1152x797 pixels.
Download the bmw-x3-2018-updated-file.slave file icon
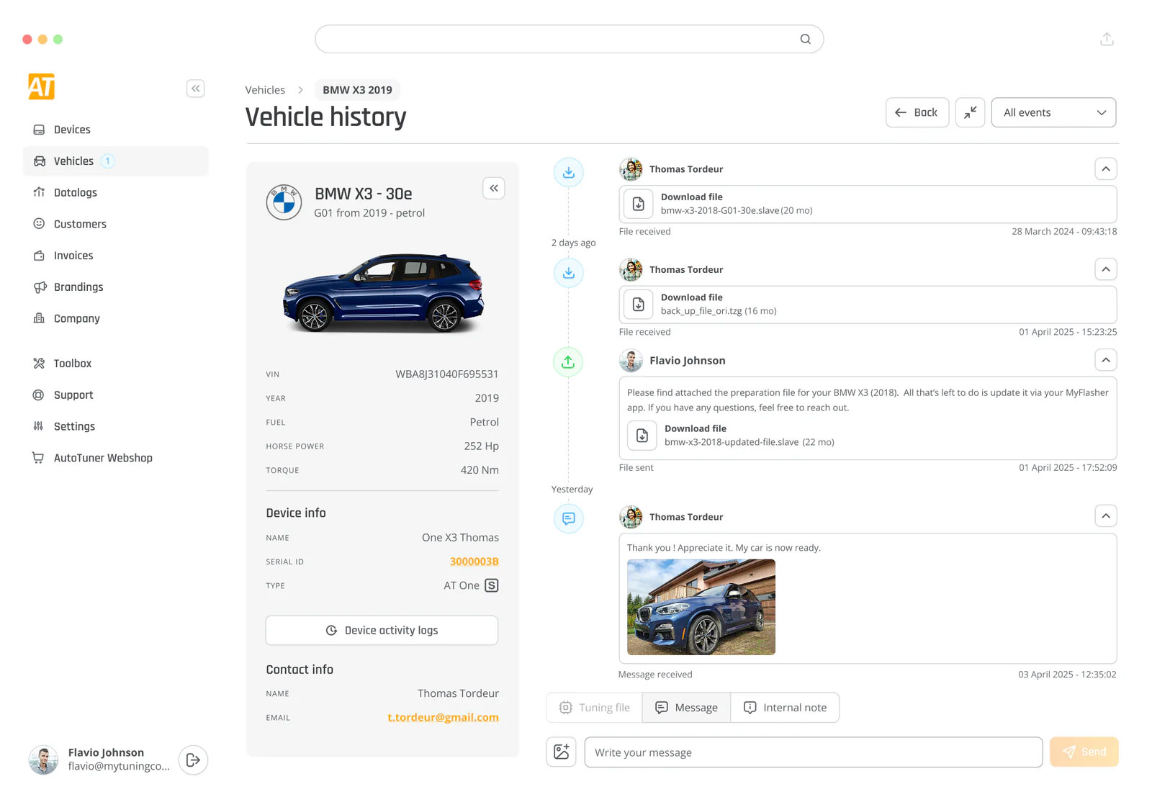coord(642,436)
